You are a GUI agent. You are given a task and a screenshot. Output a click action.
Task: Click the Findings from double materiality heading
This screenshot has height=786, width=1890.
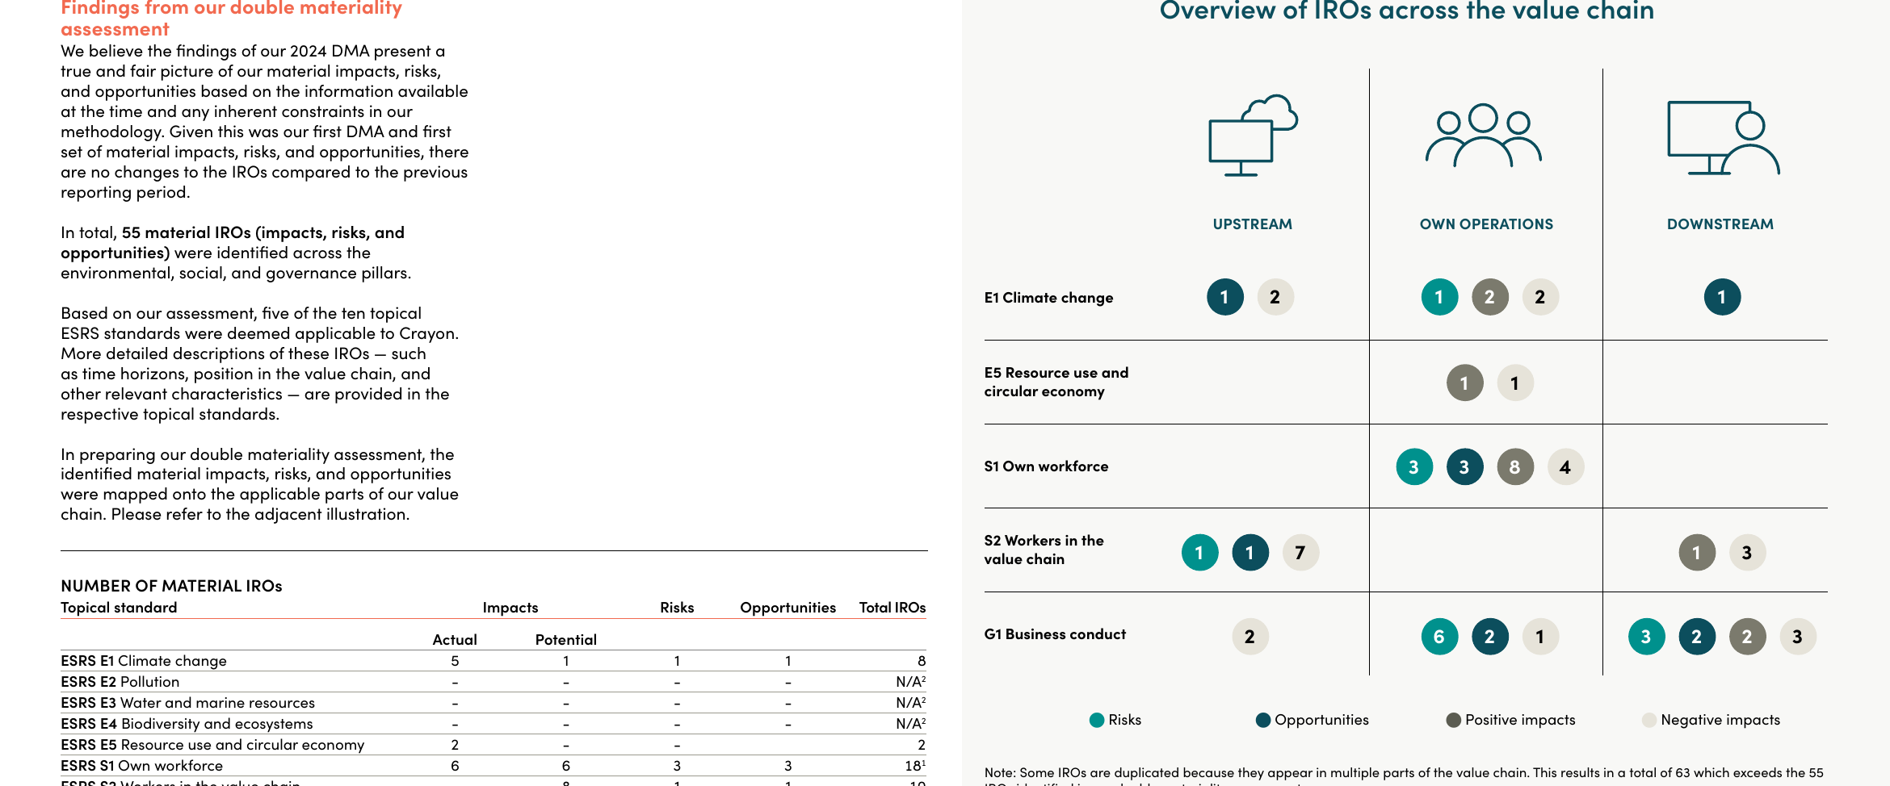231,19
